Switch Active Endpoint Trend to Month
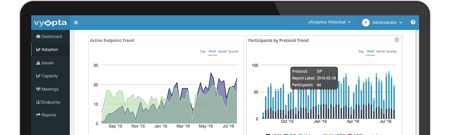 [223, 52]
